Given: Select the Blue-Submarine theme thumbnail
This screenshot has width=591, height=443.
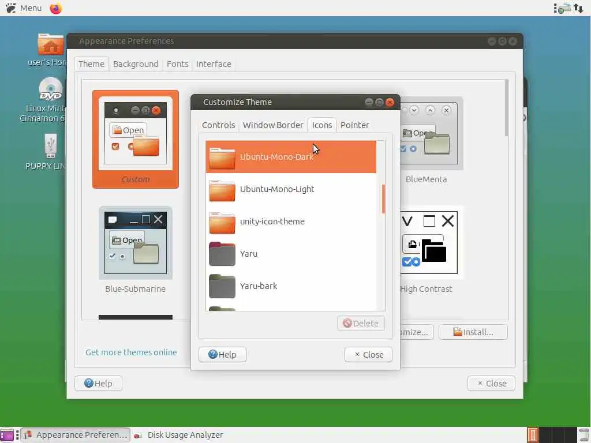Looking at the screenshot, I should coord(136,243).
